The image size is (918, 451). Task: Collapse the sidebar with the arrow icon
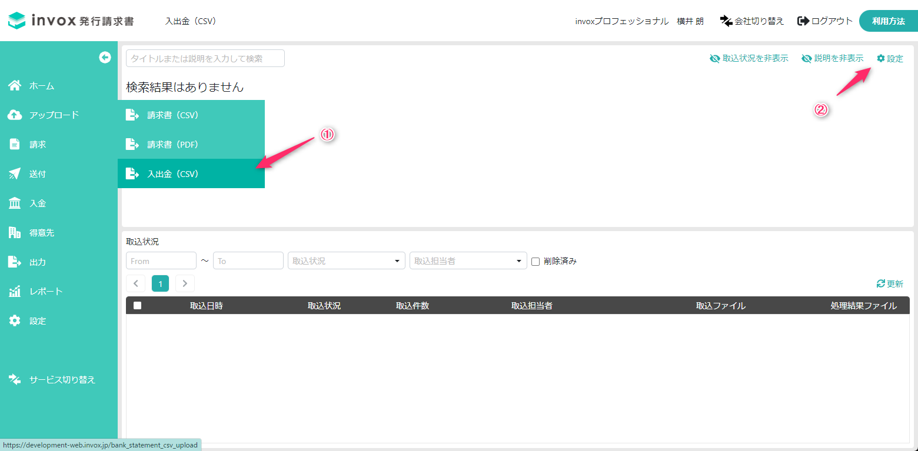tap(105, 57)
